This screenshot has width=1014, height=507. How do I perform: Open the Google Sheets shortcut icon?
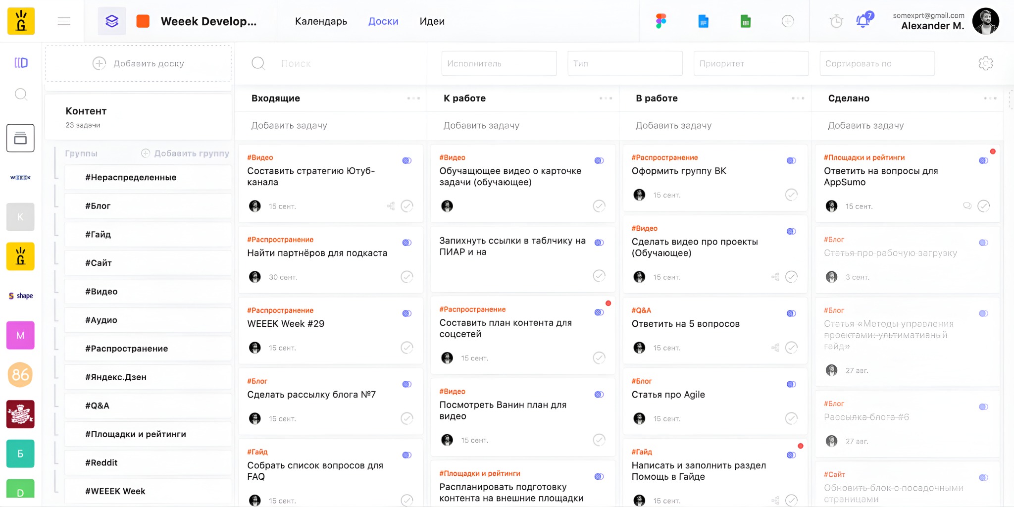(746, 21)
